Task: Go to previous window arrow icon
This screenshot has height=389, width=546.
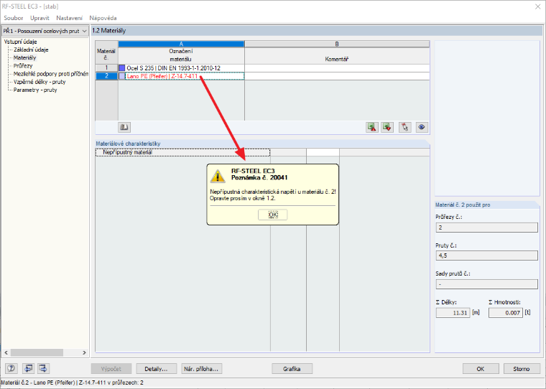Action: (x=28, y=368)
